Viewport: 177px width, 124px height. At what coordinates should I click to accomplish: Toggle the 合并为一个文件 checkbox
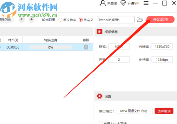coord(101,123)
